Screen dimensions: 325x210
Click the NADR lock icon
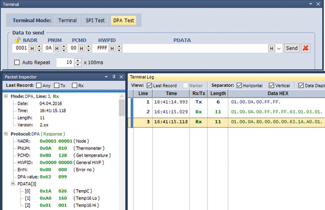(x=17, y=40)
